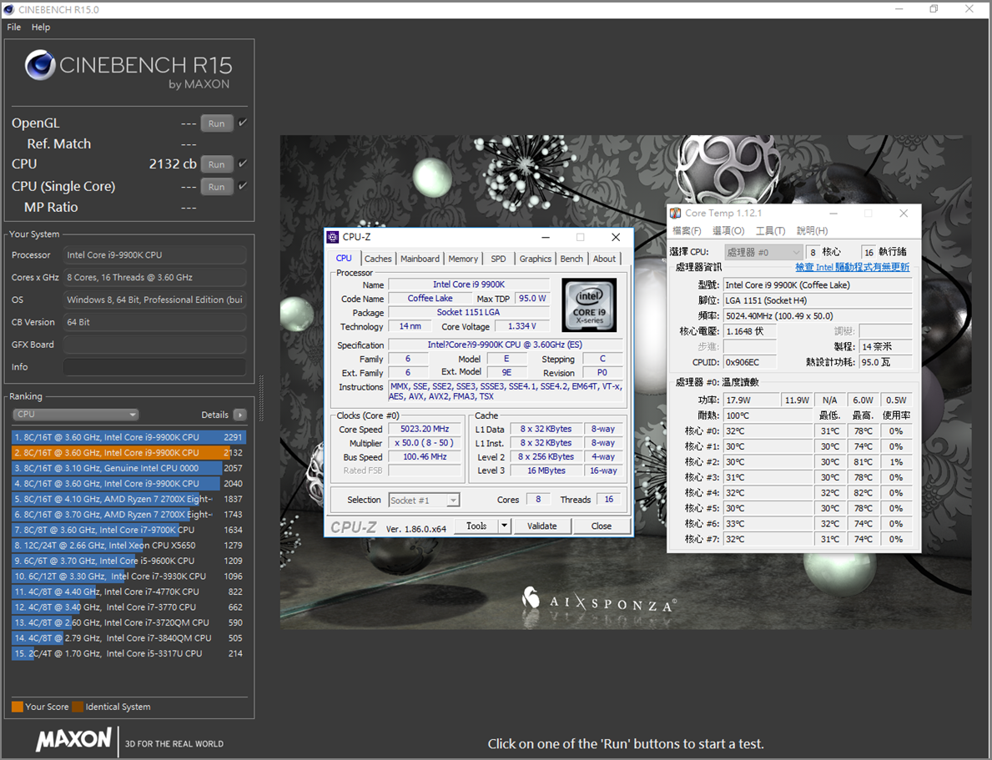Click the 核心 #4 temperature reading row
This screenshot has height=760, width=992.
(798, 493)
